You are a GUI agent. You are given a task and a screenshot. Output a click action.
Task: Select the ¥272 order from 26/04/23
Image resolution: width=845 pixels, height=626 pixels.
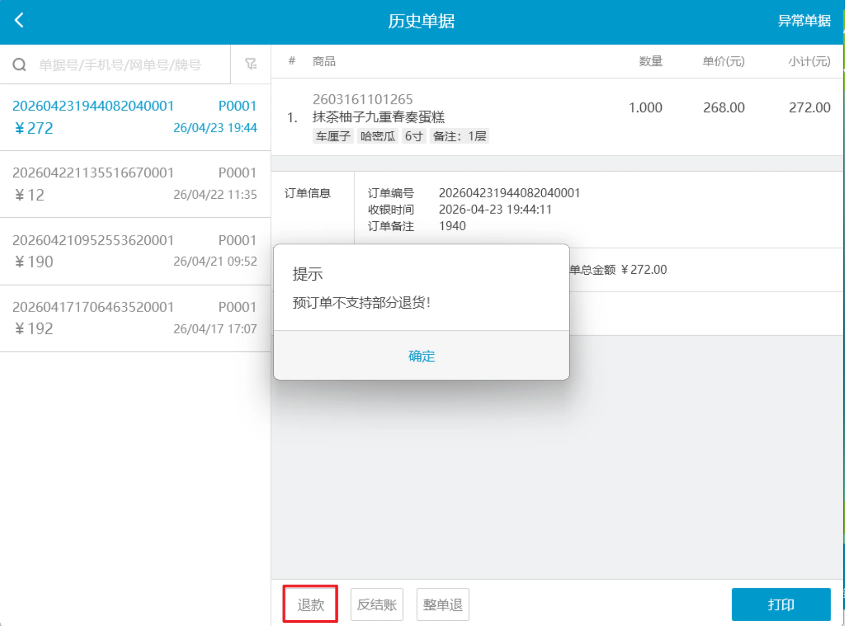(135, 117)
